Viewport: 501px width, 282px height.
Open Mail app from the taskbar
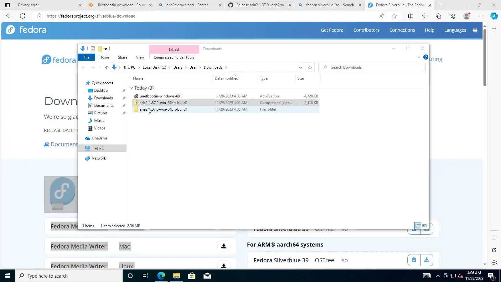(x=207, y=276)
